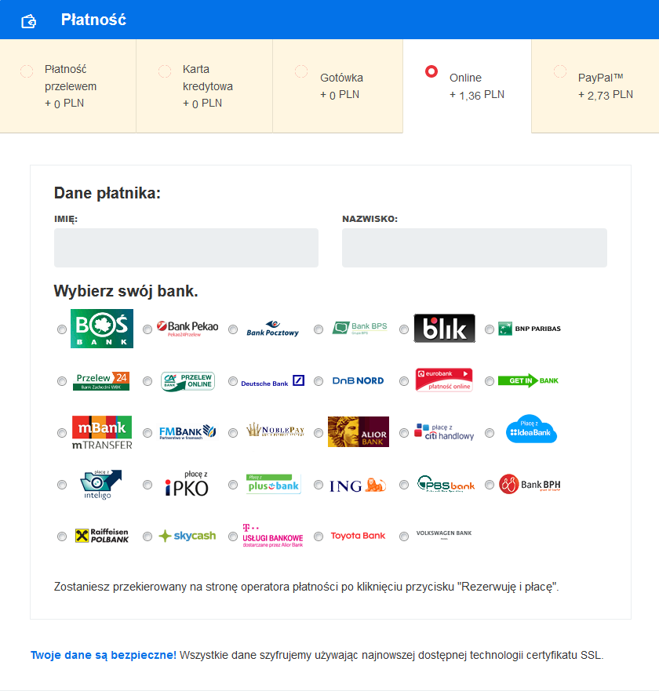Select the Blik radio button

(x=404, y=329)
